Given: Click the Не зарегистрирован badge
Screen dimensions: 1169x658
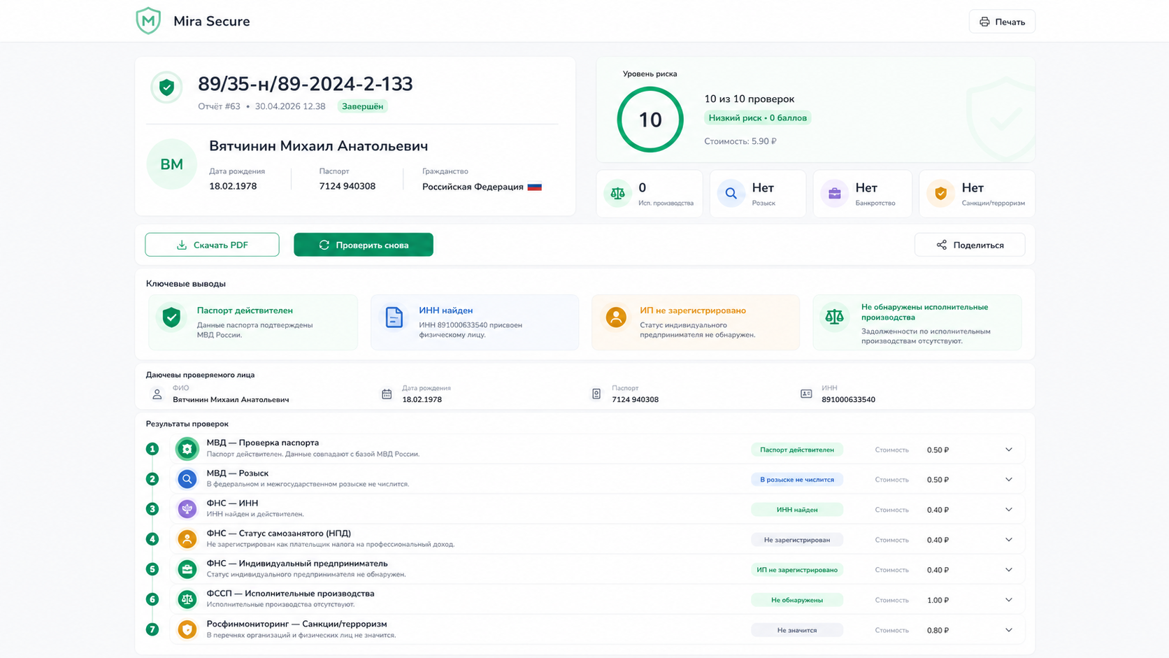Looking at the screenshot, I should point(797,540).
